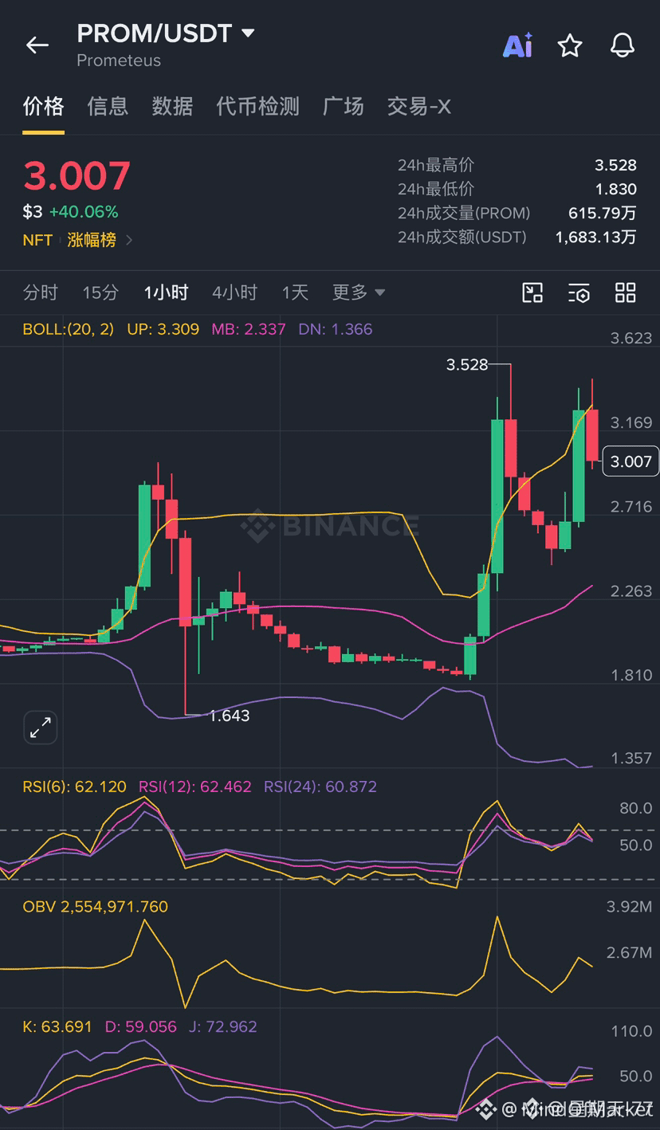
Task: Switch to the 信息 tab
Action: tap(108, 106)
